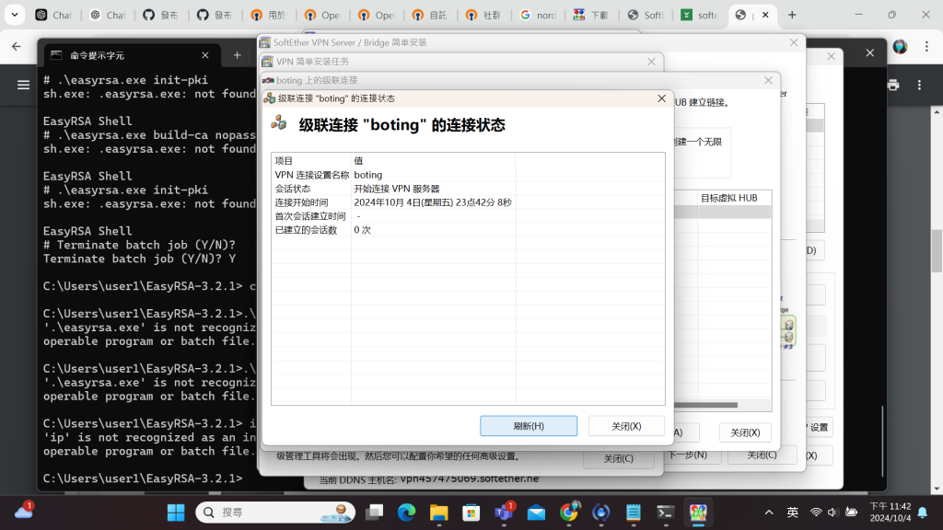Launch Microsoft Edge from the taskbar
This screenshot has height=530, width=943.
406,513
